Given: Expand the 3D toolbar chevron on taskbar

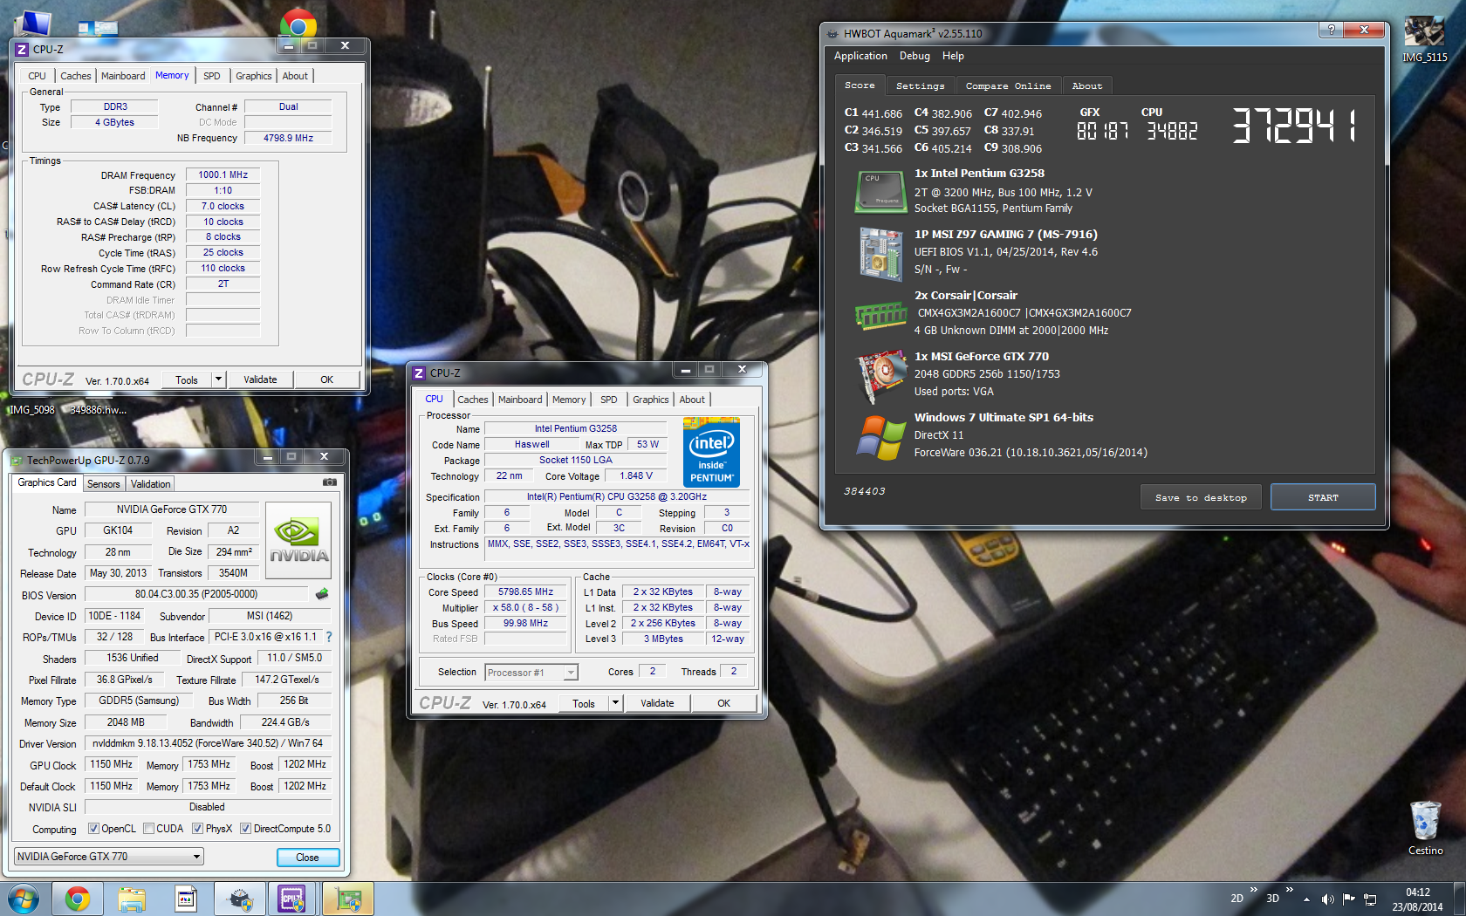Looking at the screenshot, I should [1290, 890].
